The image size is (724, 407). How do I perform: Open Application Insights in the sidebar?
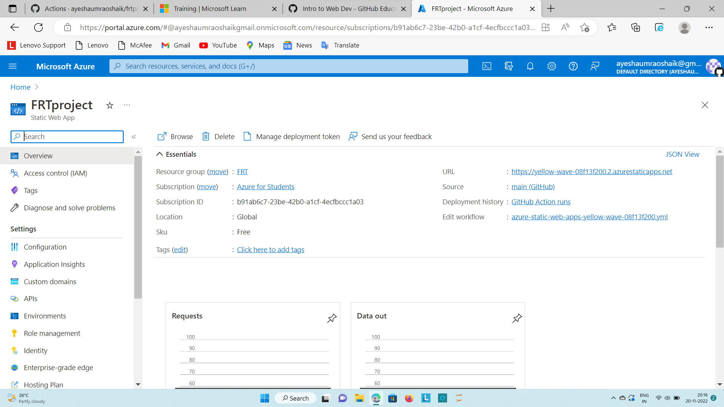coord(54,264)
